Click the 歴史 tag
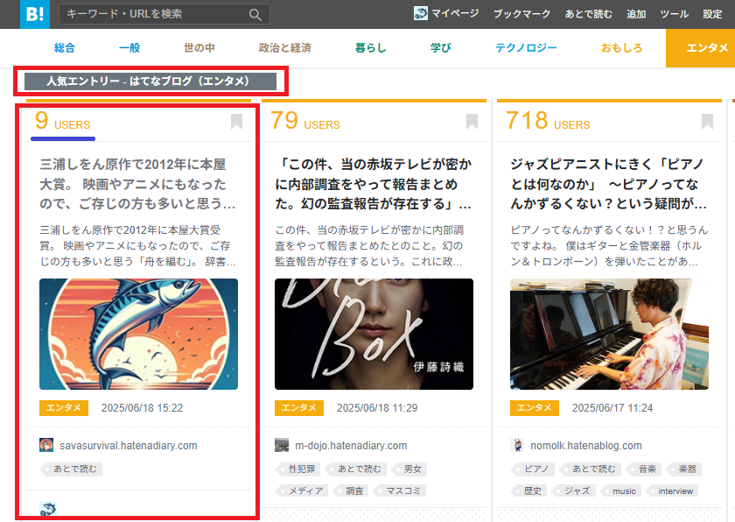This screenshot has height=522, width=735. [529, 490]
